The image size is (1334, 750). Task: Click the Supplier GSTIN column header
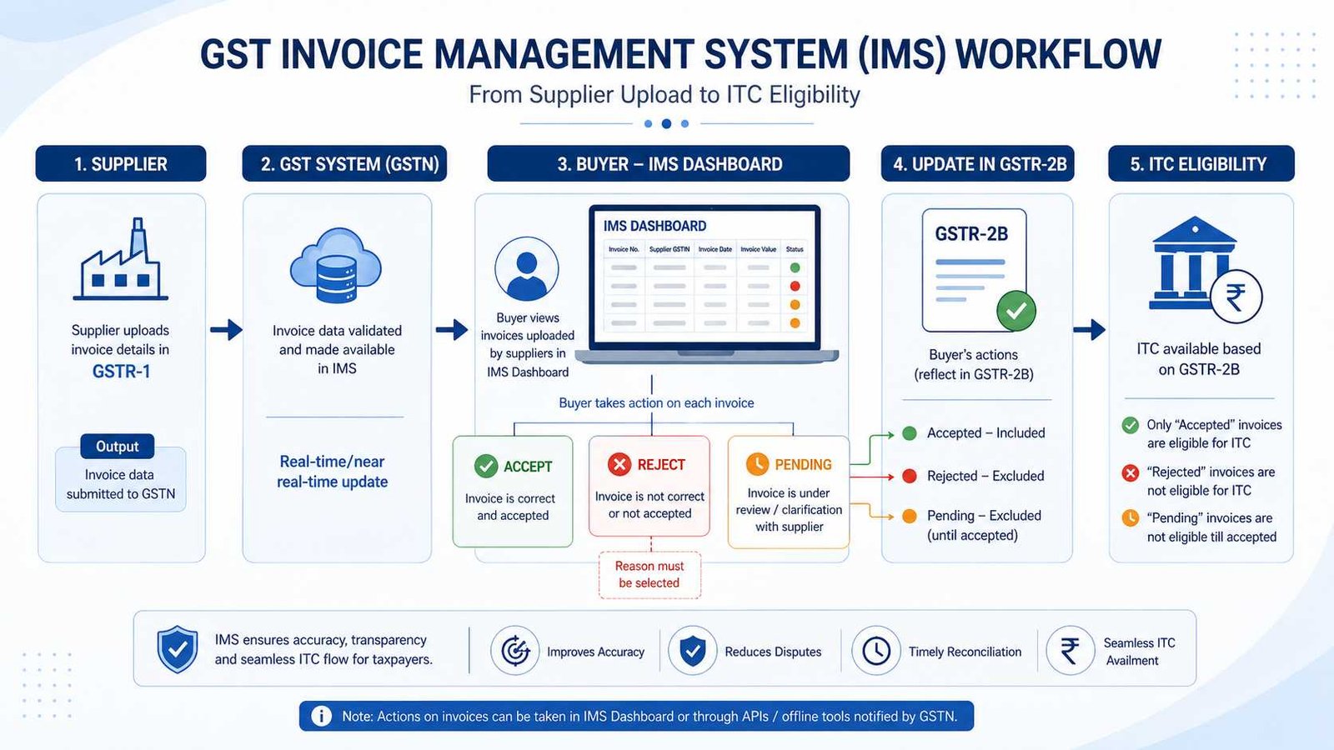point(670,249)
